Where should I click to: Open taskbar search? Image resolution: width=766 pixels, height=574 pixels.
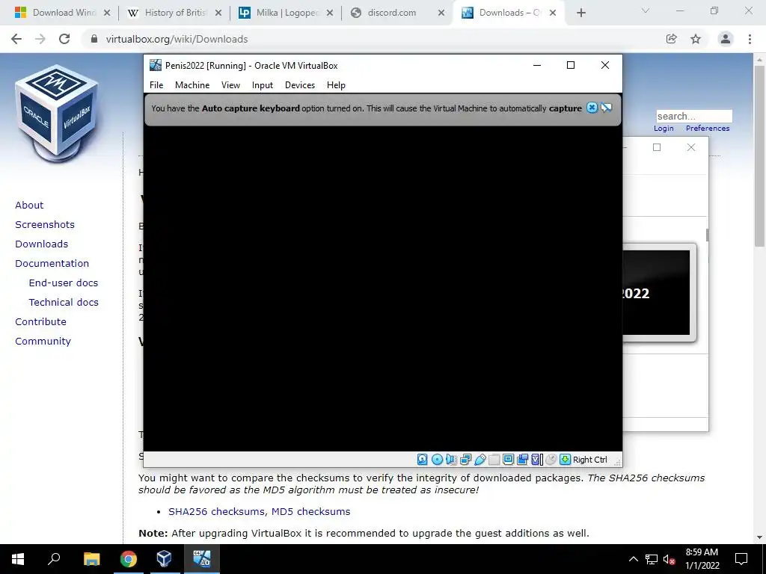coord(54,559)
